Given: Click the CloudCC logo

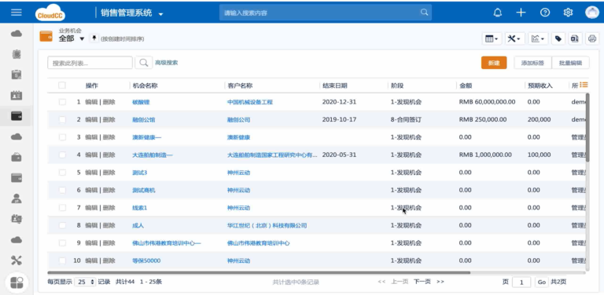Looking at the screenshot, I should click(x=50, y=13).
